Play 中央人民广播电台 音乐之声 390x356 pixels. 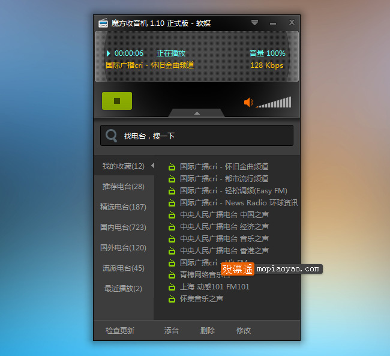coord(224,239)
